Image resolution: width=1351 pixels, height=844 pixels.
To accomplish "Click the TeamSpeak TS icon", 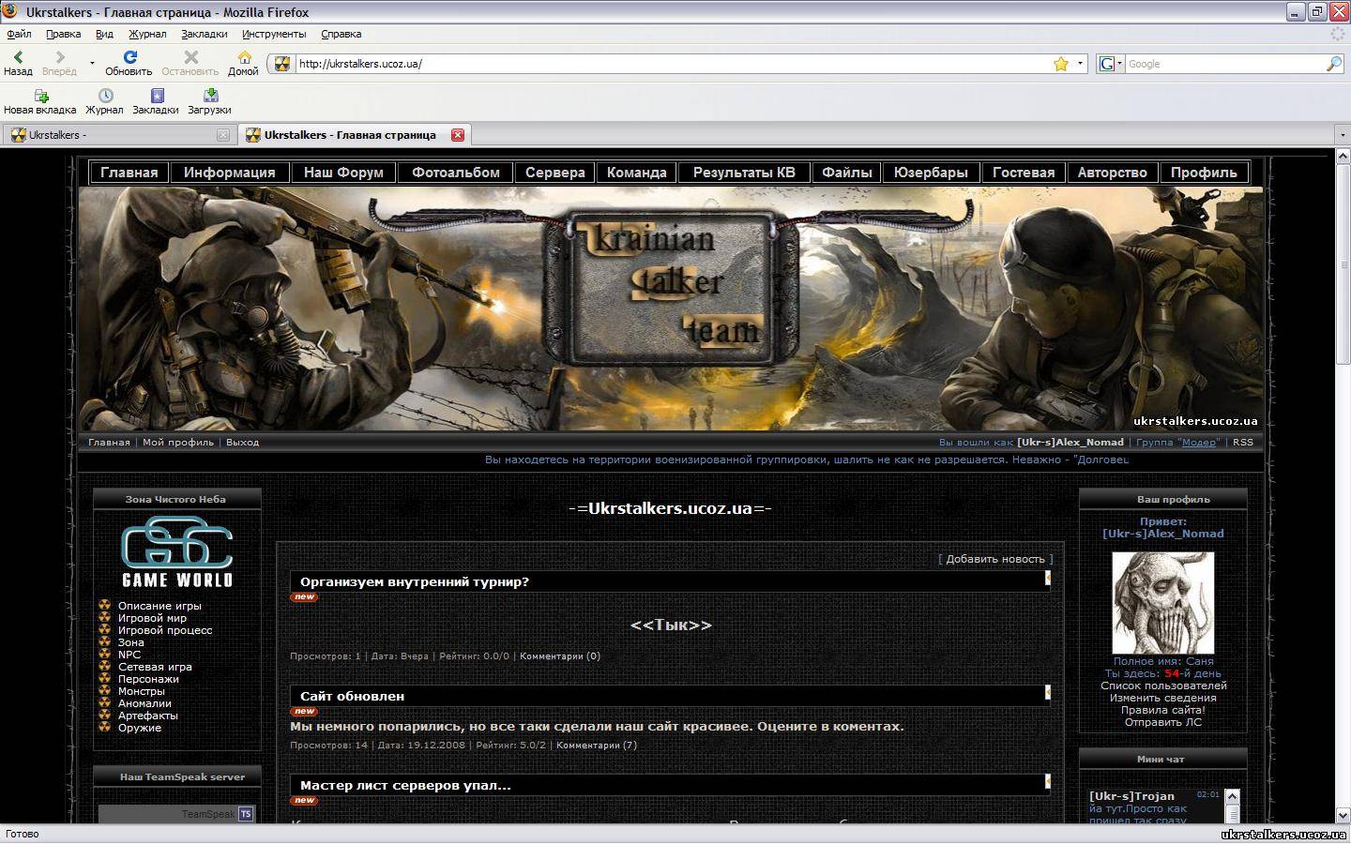I will coord(246,813).
